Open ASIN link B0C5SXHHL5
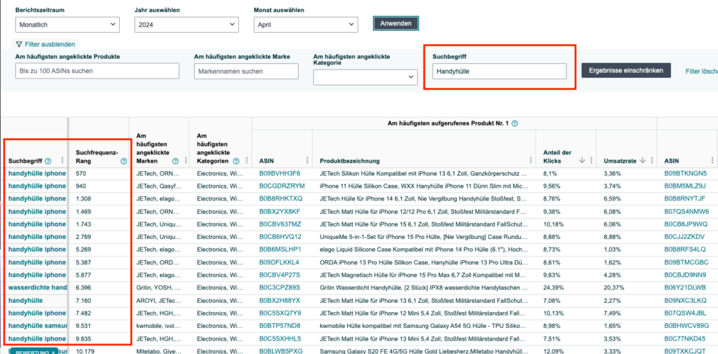718x354 pixels. tap(280, 339)
